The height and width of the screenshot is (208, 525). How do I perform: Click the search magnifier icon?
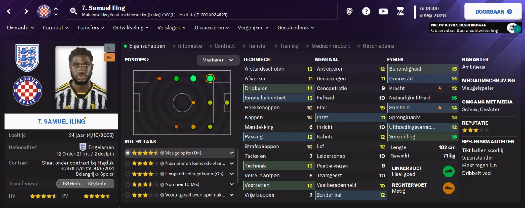[73, 11]
